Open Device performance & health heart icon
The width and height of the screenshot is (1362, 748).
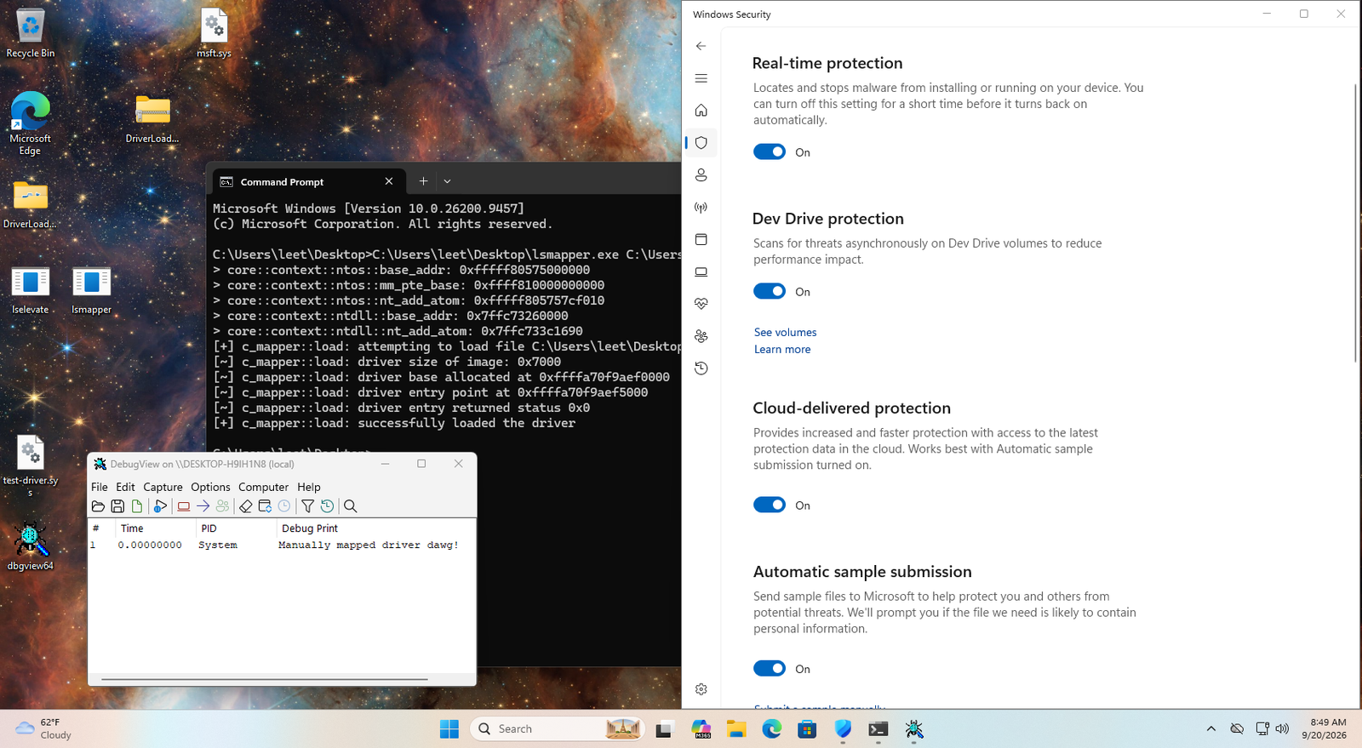(701, 304)
